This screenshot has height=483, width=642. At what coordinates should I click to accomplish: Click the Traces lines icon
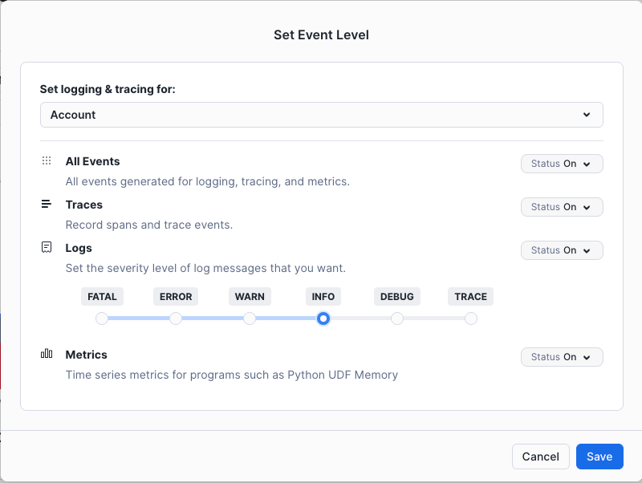[x=47, y=205]
